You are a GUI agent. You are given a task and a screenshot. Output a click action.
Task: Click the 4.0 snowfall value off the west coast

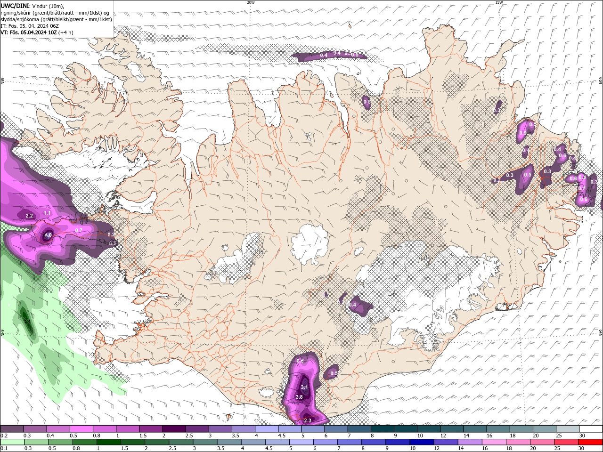tap(48, 235)
